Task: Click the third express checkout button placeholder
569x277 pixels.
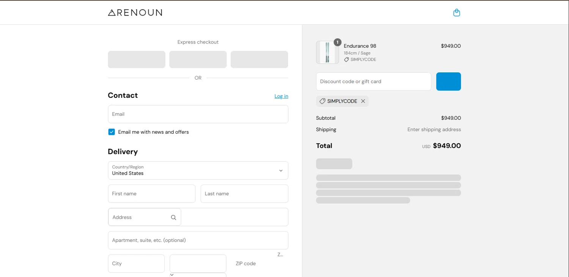Action: coord(259,59)
